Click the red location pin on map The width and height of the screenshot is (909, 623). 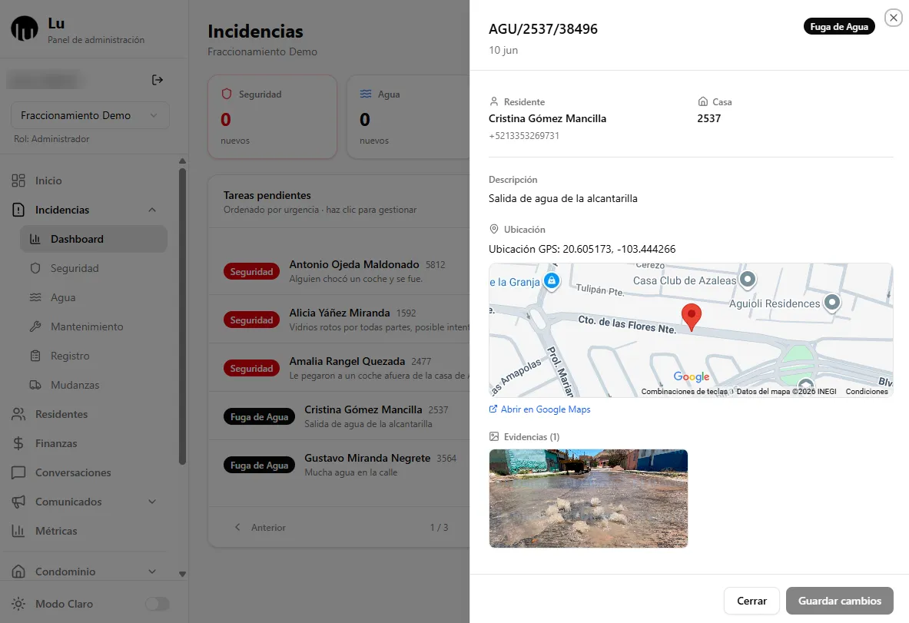click(691, 317)
